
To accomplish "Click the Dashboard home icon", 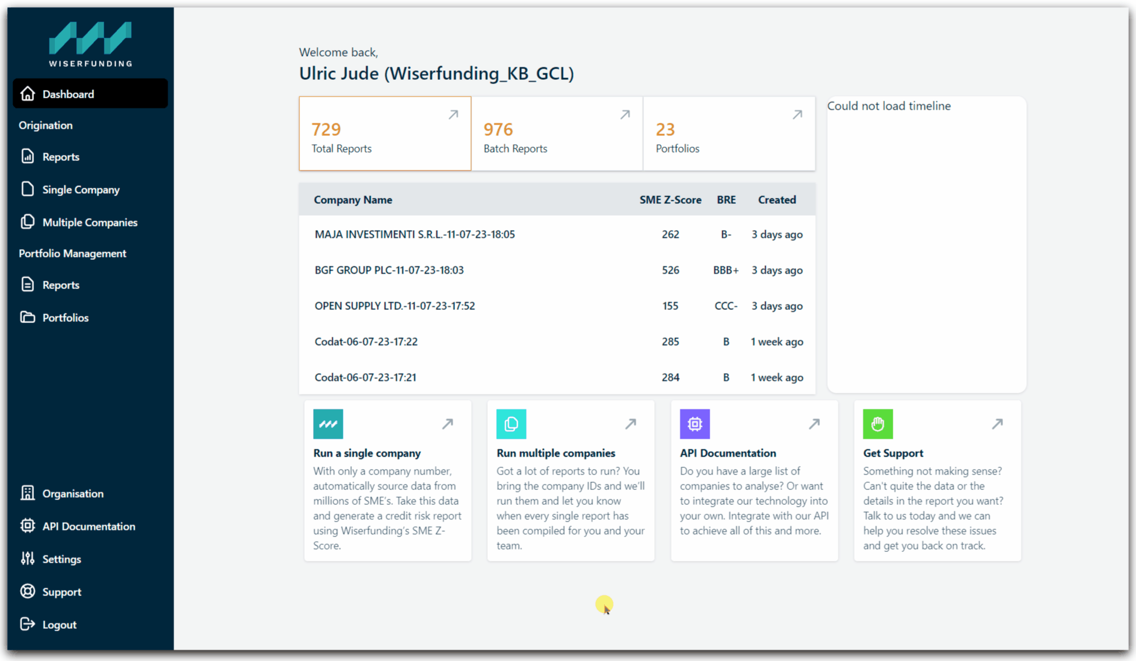I will tap(27, 94).
